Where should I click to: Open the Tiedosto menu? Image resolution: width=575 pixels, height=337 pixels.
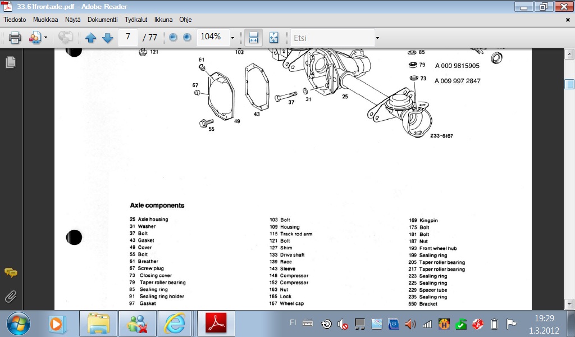16,19
